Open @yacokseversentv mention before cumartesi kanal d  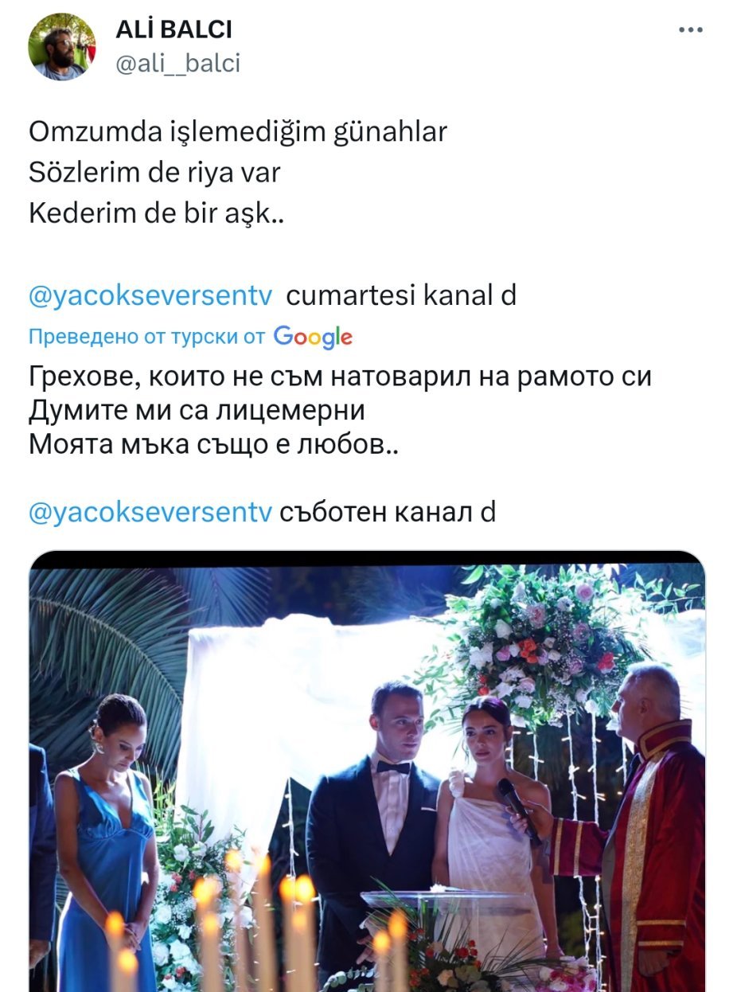tap(150, 296)
